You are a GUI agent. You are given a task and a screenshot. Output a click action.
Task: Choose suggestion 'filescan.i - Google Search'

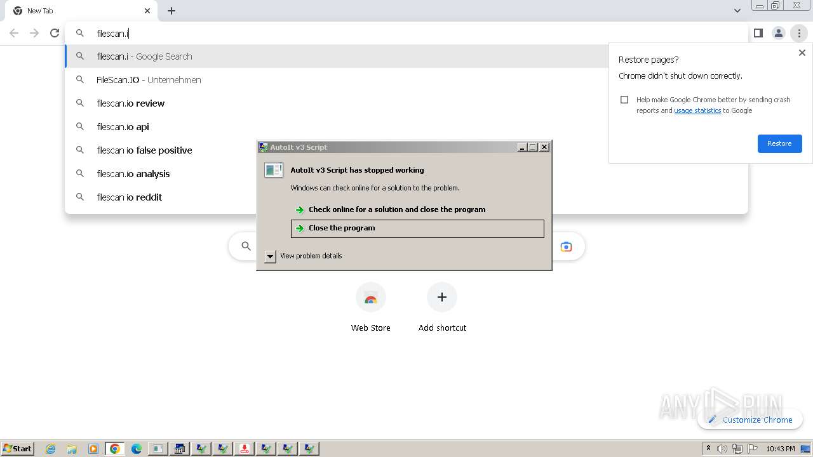tap(337, 56)
